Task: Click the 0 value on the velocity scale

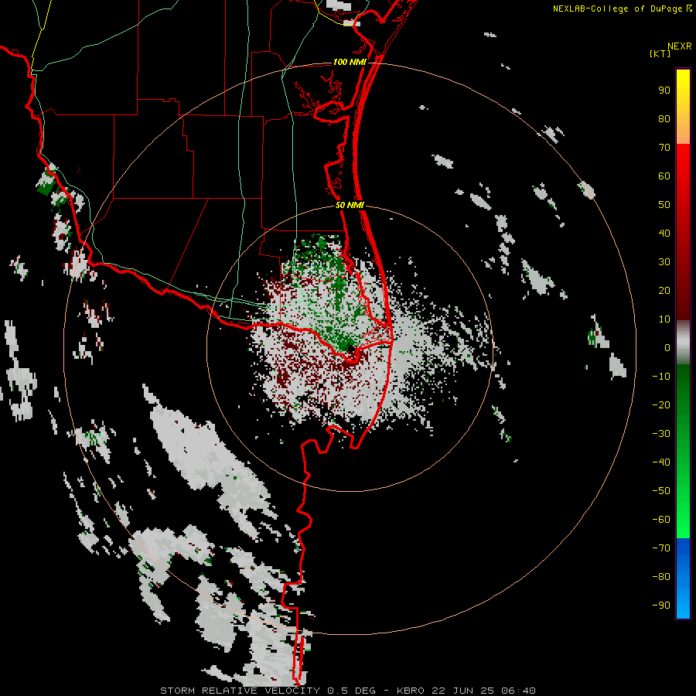Action: coord(667,347)
